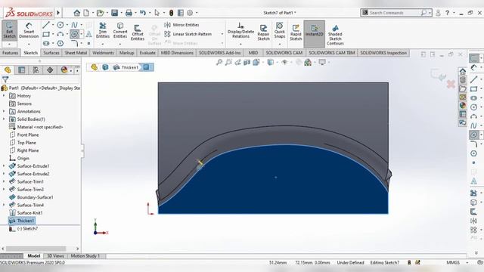Activate the Offset Entities tool
The height and width of the screenshot is (272, 484).
138,32
